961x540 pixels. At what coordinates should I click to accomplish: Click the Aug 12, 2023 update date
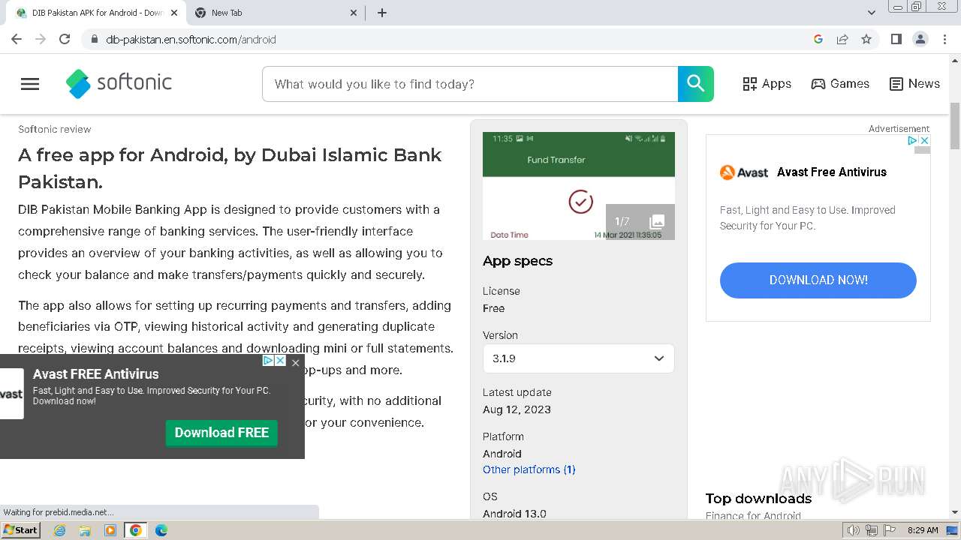point(517,409)
